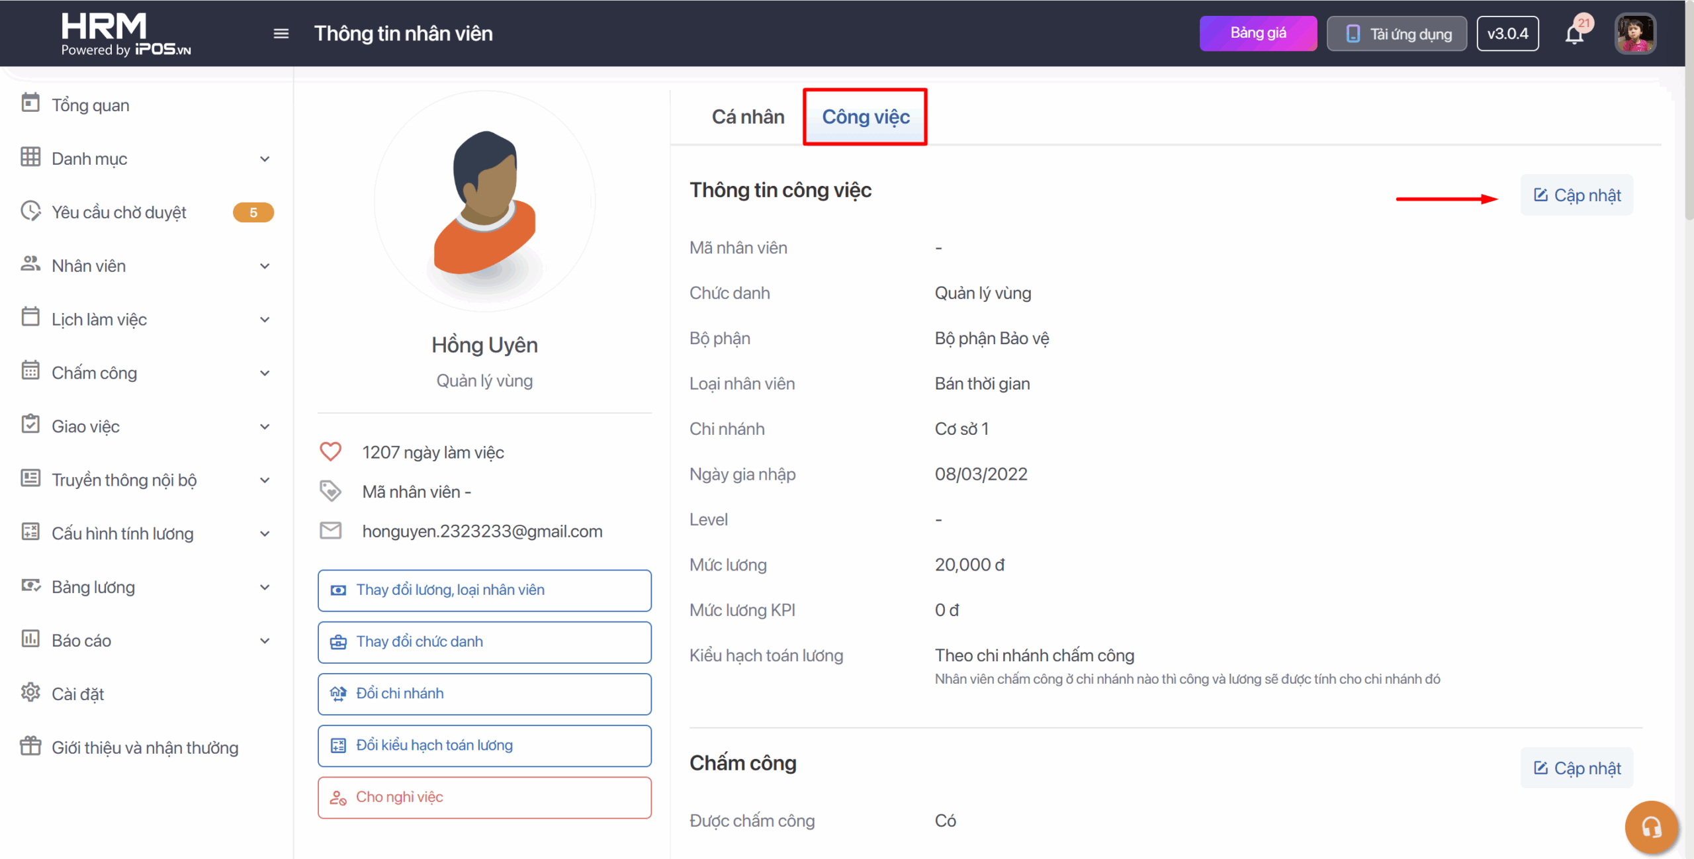The height and width of the screenshot is (859, 1694).
Task: Click the gift icon Giới thiệu và nhận thưởng
Action: tap(30, 746)
